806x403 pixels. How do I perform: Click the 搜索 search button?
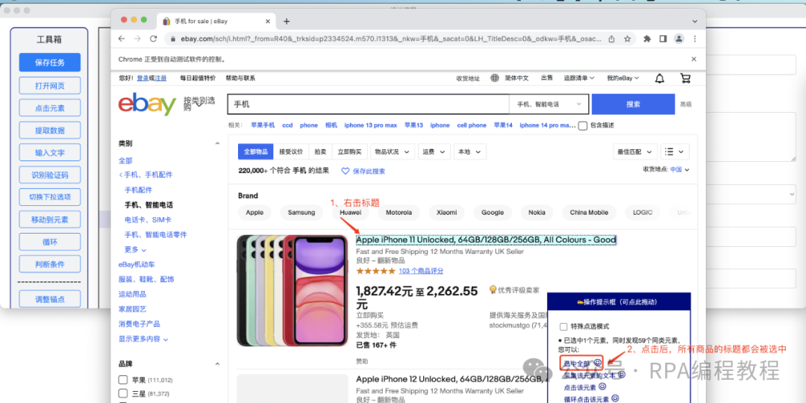point(633,104)
